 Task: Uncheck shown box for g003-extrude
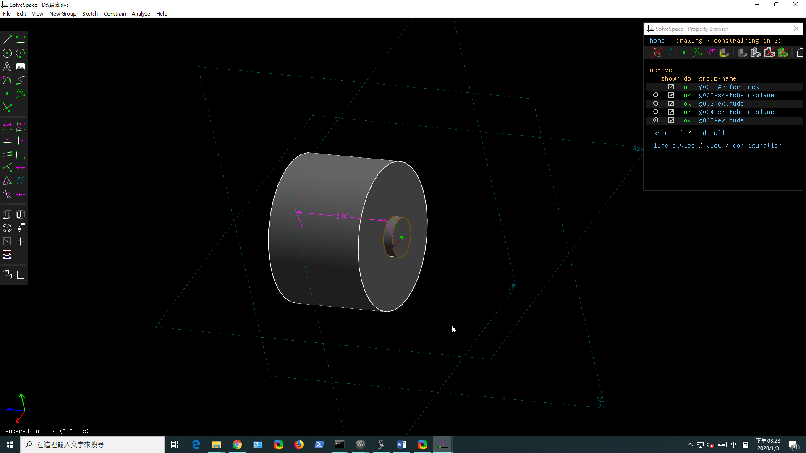[x=671, y=104]
